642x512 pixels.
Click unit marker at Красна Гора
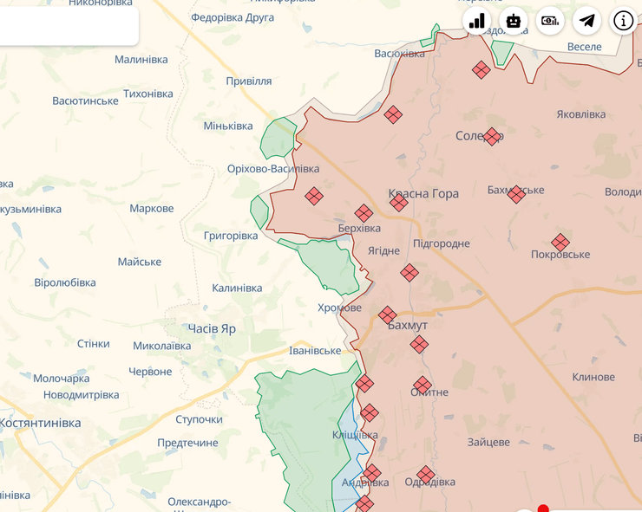click(398, 203)
